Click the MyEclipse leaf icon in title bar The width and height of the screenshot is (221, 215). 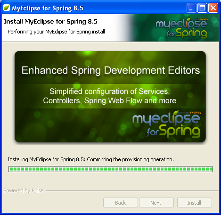coord(7,8)
